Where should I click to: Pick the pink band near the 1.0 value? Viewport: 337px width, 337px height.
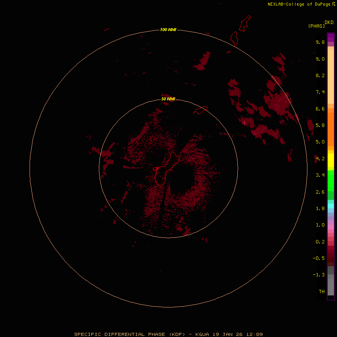[x=331, y=227]
